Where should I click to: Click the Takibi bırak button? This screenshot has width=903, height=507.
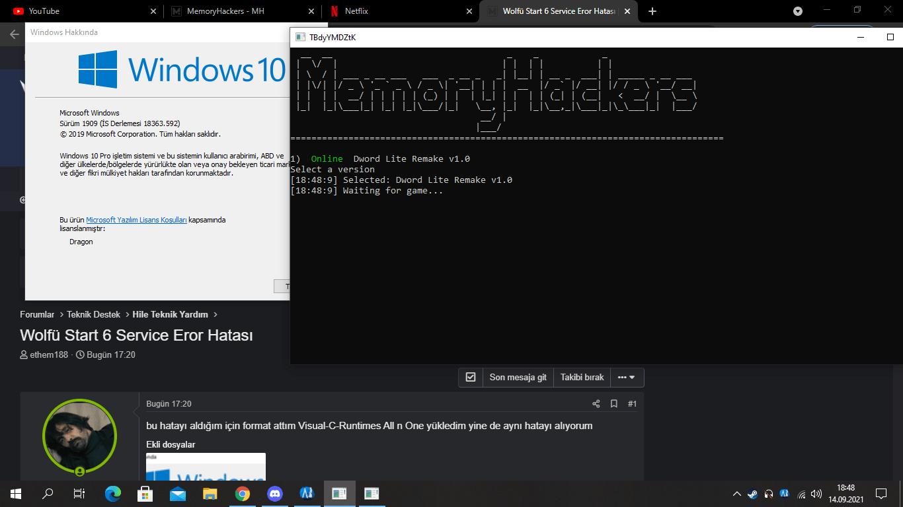(x=582, y=378)
